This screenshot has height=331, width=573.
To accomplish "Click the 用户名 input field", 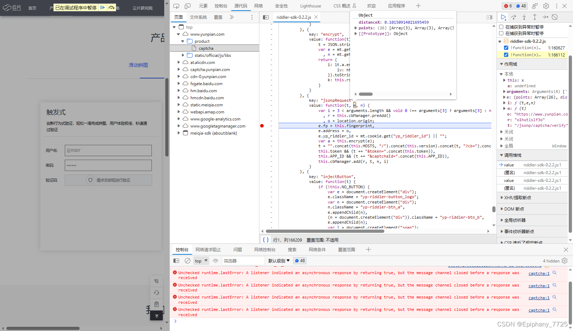I will tap(108, 150).
